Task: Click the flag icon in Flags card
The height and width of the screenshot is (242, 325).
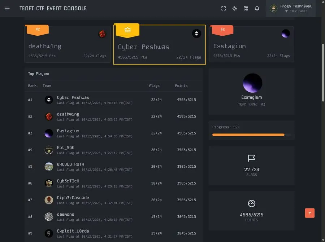Action: [x=251, y=158]
